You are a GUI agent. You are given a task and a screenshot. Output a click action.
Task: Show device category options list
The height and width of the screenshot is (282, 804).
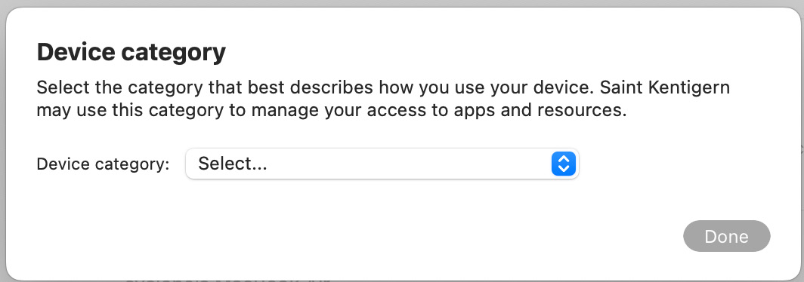[382, 164]
